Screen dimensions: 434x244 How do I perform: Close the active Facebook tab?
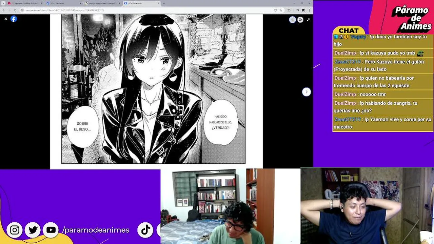point(158,3)
